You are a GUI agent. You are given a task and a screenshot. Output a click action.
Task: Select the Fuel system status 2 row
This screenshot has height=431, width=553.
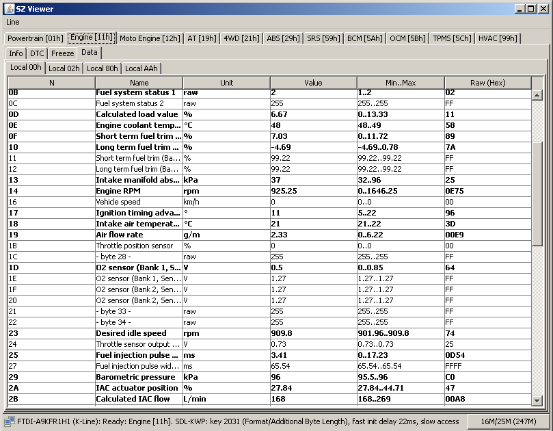269,103
